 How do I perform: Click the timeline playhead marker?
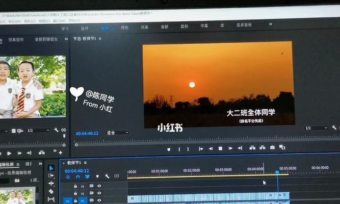pyautogui.click(x=277, y=172)
